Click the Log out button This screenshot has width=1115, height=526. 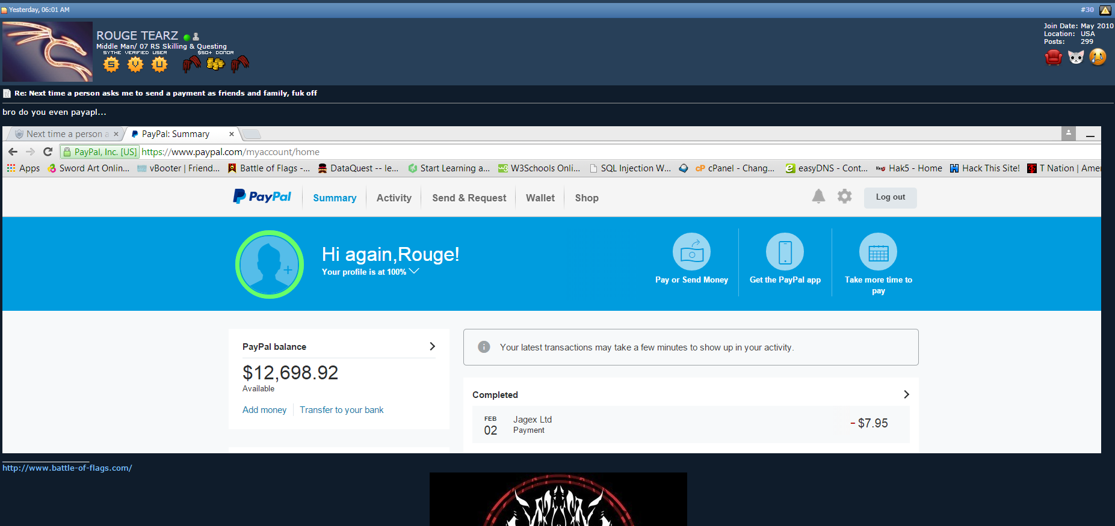tap(891, 198)
